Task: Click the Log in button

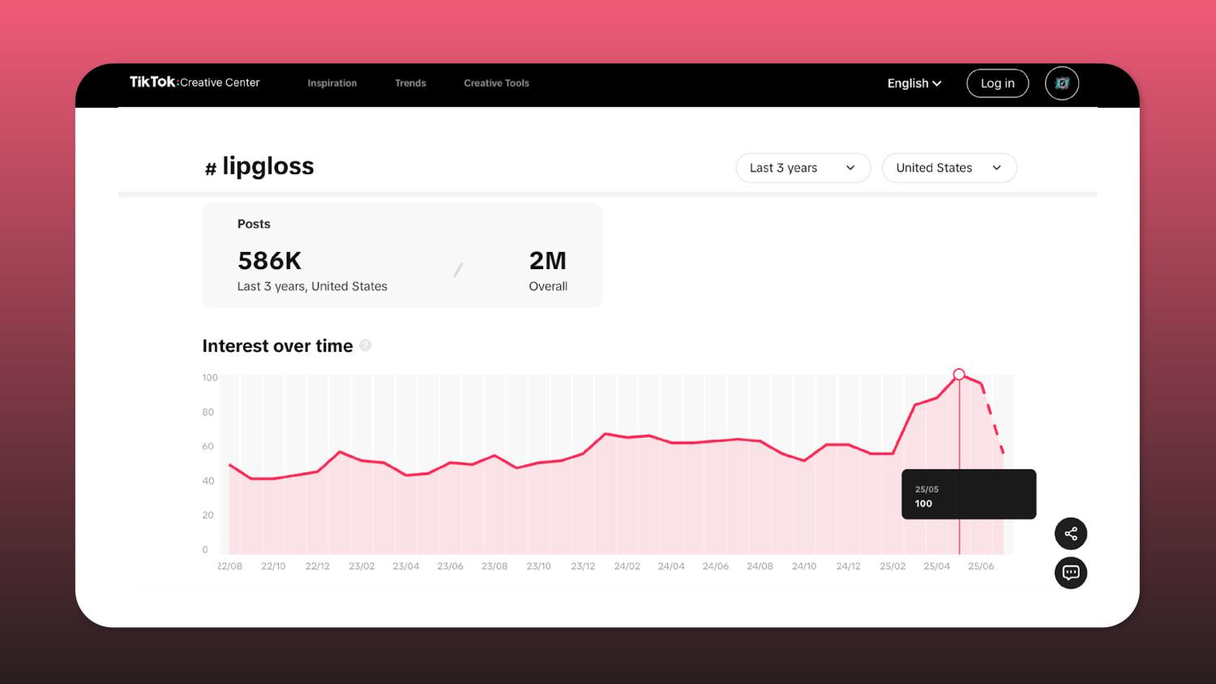Action: pos(997,83)
